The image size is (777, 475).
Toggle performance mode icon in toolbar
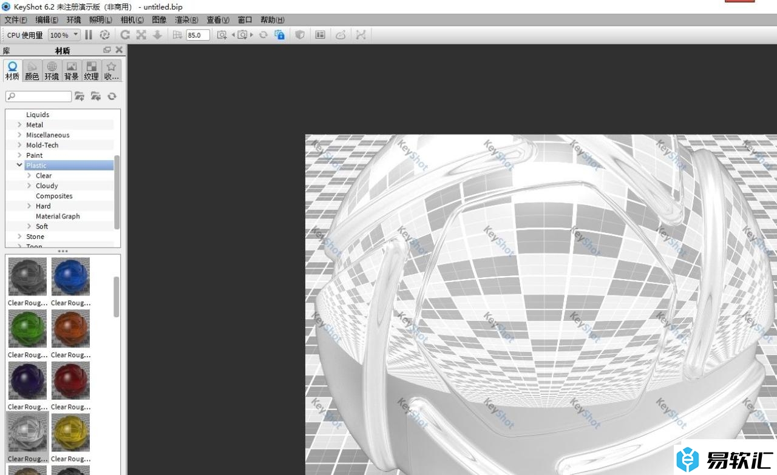(104, 35)
